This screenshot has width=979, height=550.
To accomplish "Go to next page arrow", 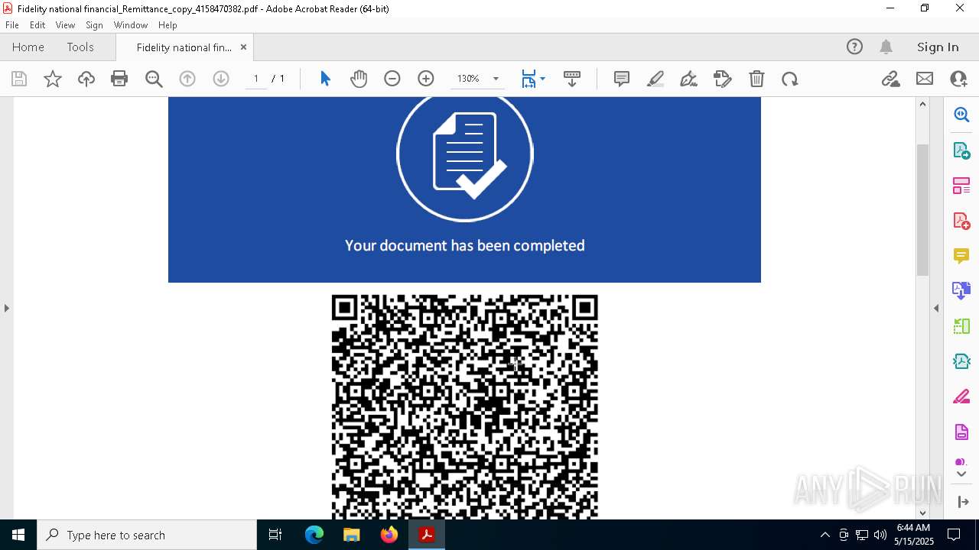I will tap(221, 79).
